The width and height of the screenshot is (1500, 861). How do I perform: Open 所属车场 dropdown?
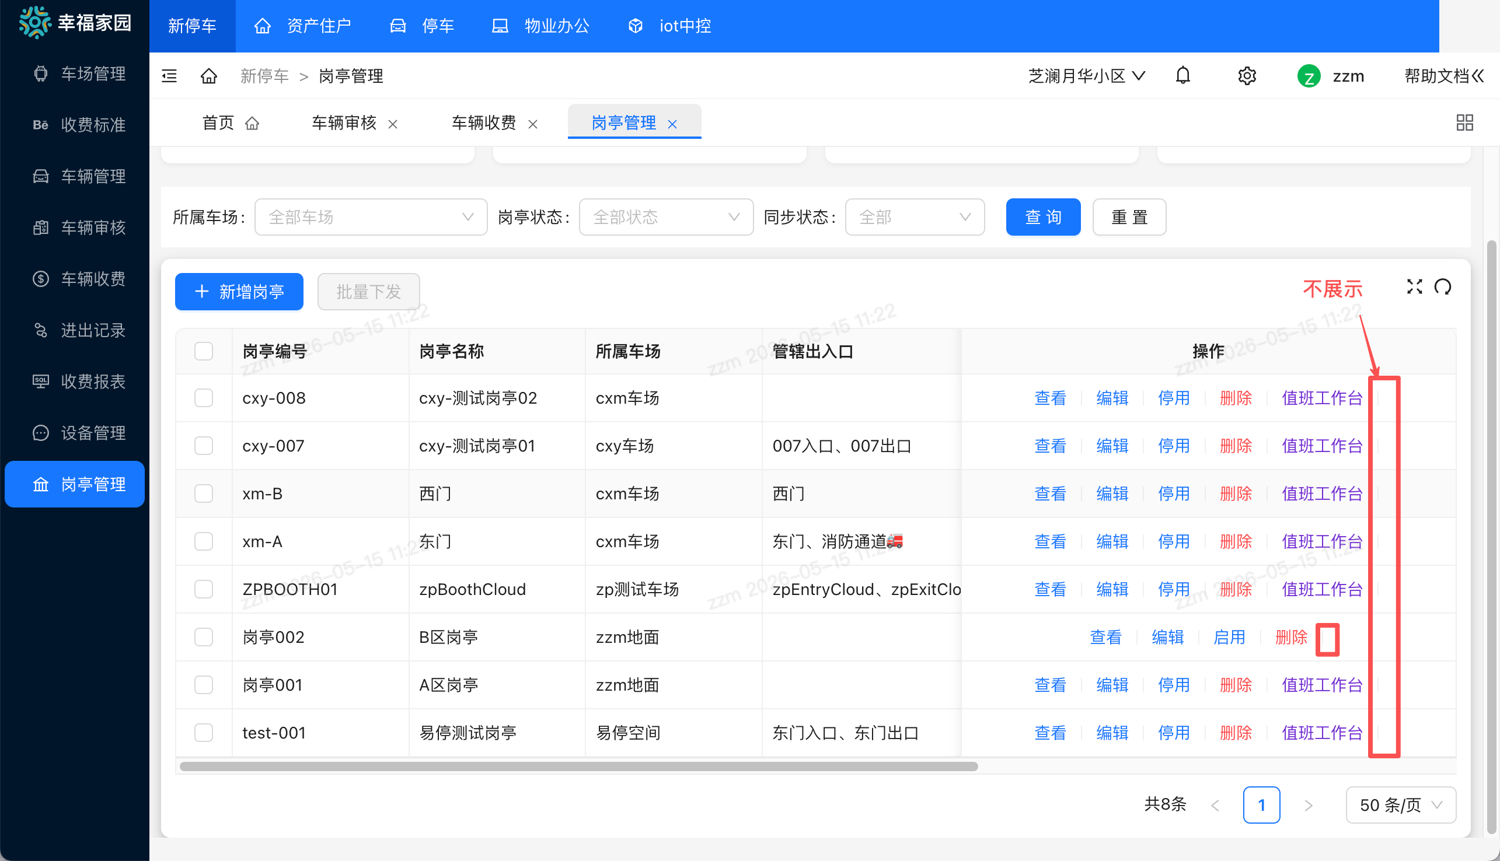coord(371,217)
